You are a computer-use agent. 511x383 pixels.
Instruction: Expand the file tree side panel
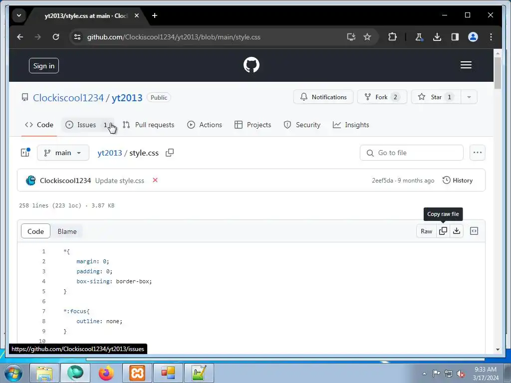[25, 153]
